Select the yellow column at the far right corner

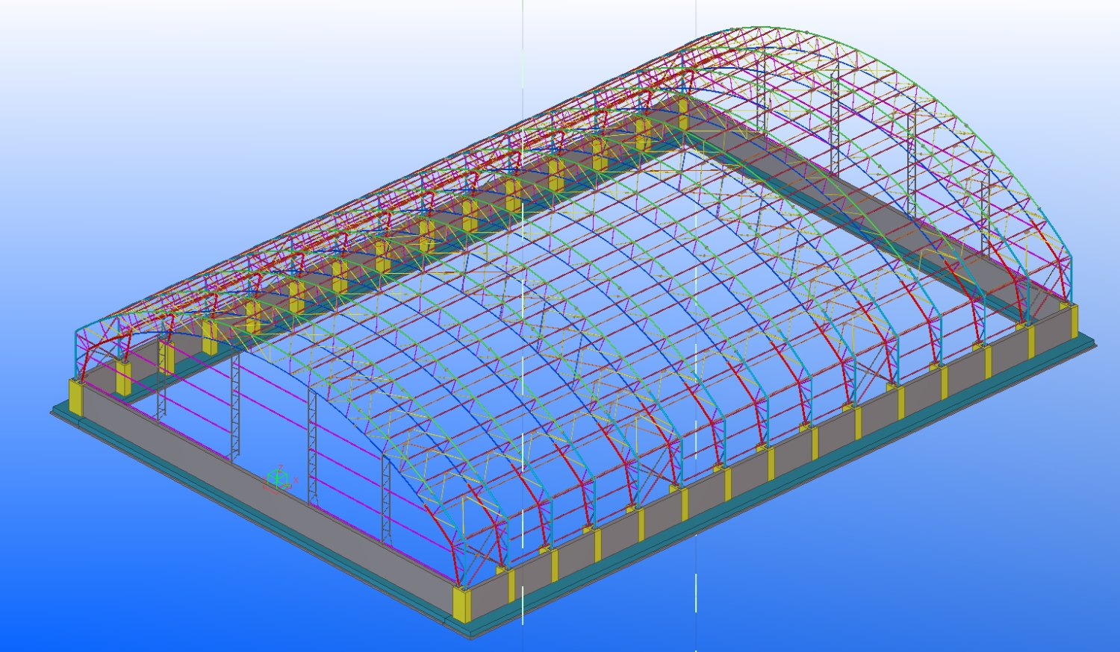click(1074, 321)
